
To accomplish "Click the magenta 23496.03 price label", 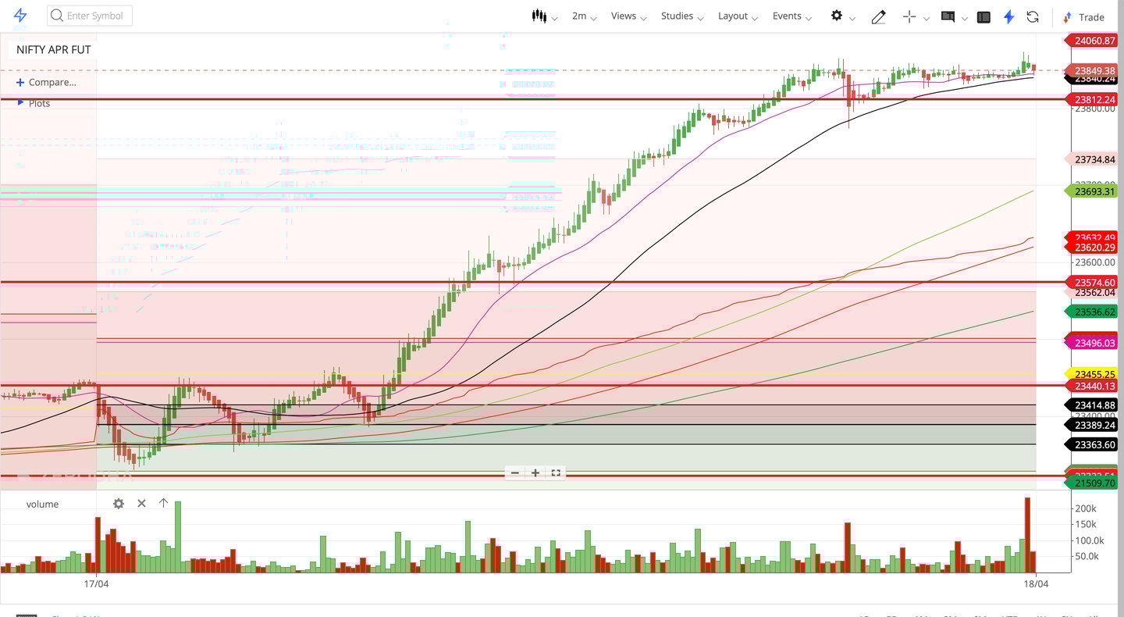I will click(1093, 343).
